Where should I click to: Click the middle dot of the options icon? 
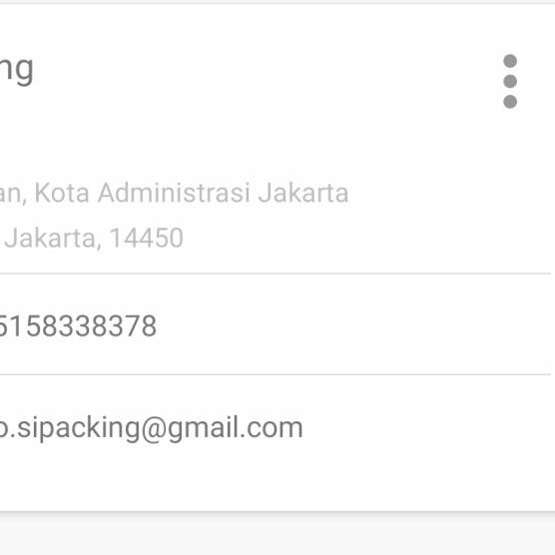click(510, 82)
